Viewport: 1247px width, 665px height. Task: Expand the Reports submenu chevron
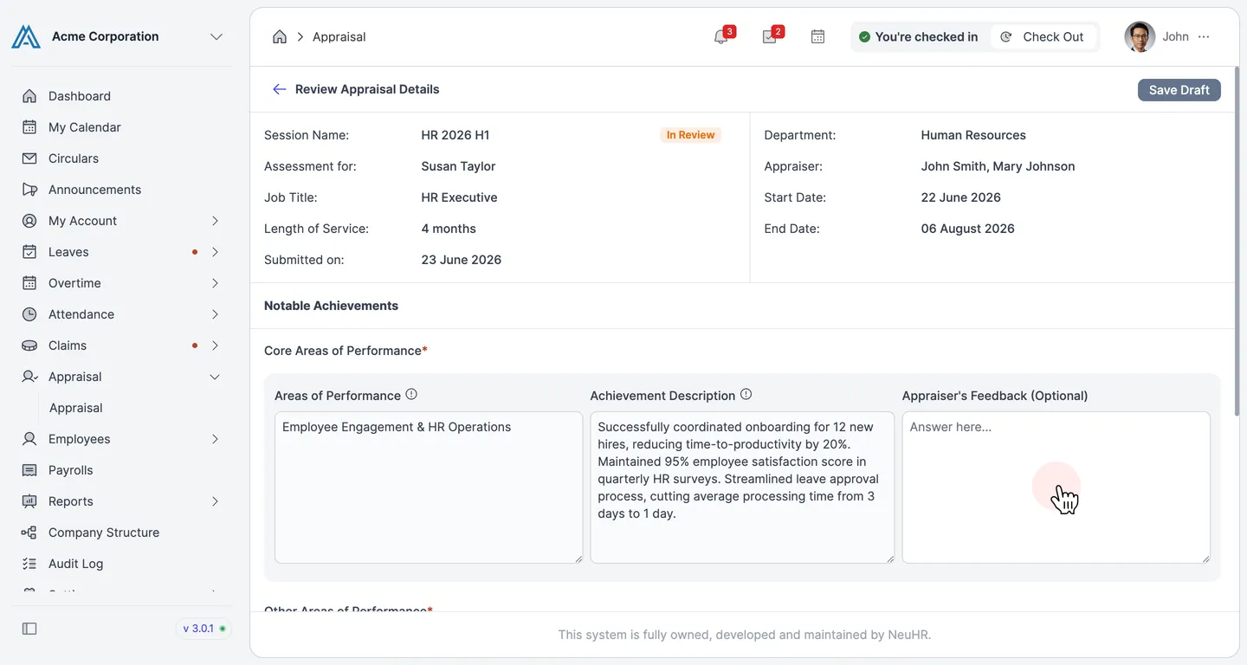(x=215, y=501)
